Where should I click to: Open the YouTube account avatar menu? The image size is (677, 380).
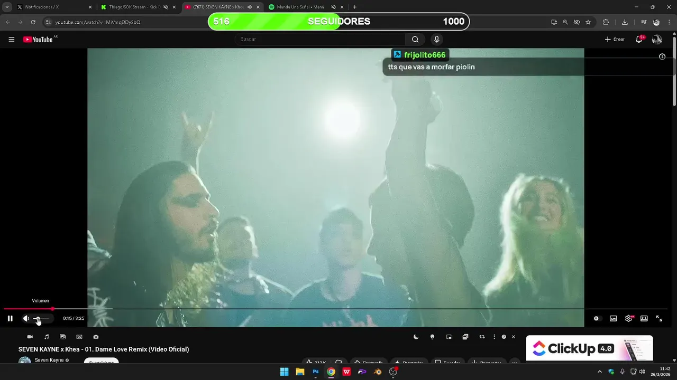(657, 39)
